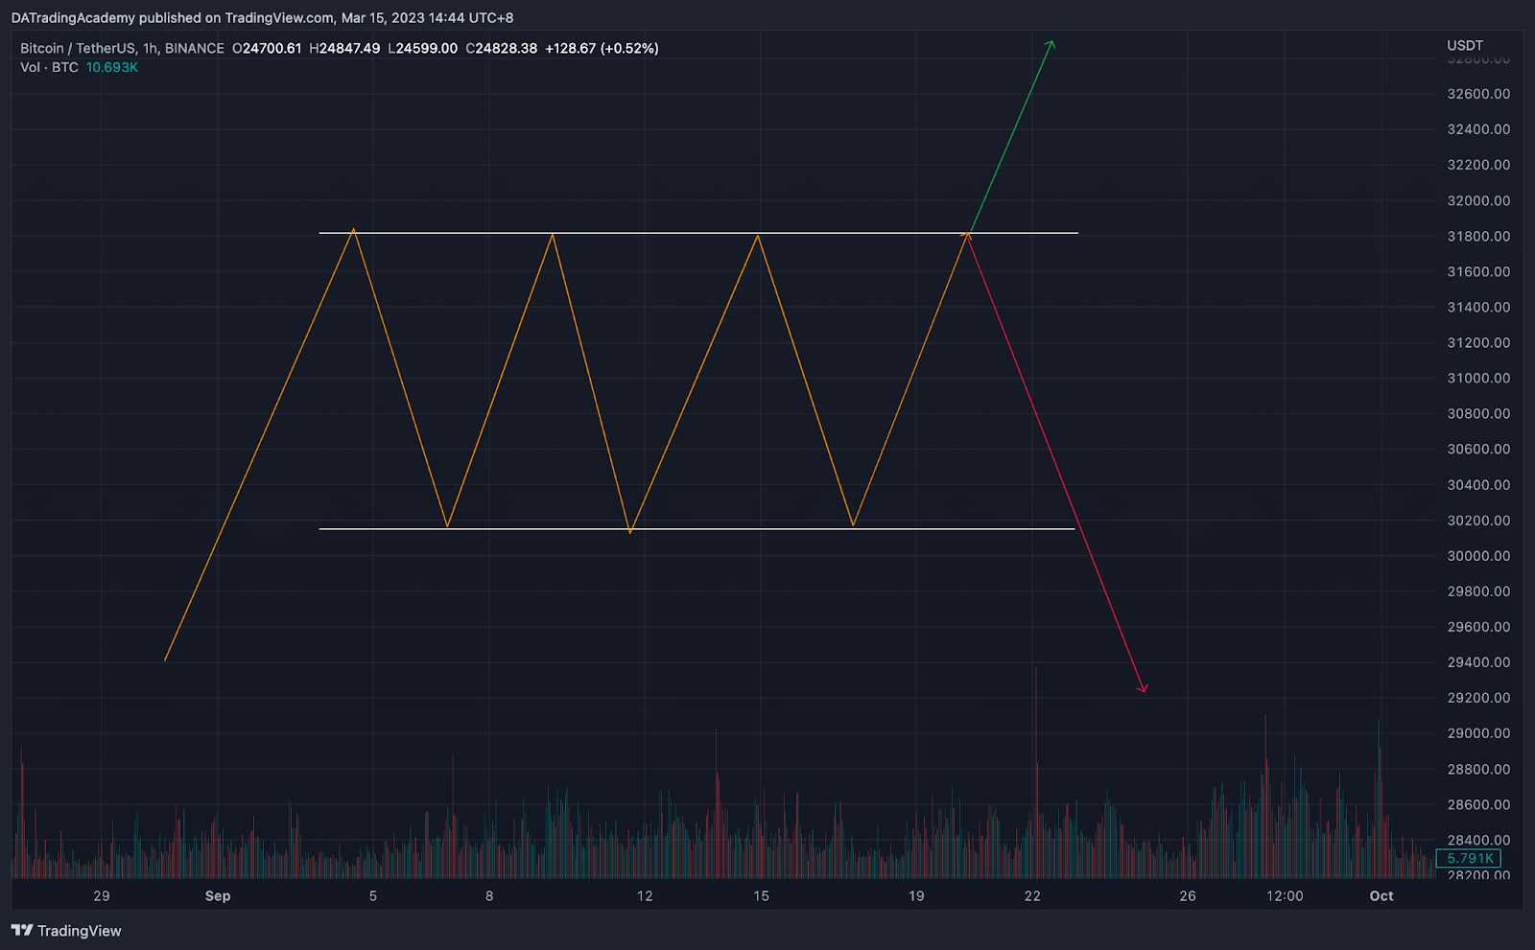Click the 30600.00 price axis label
Viewport: 1535px width, 950px height.
click(x=1478, y=449)
